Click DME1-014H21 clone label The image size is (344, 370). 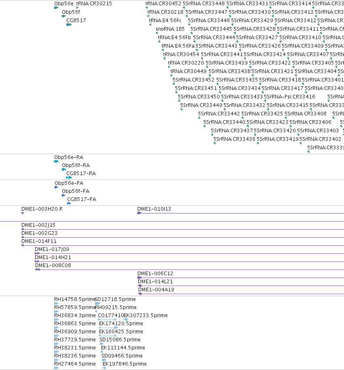point(53,257)
